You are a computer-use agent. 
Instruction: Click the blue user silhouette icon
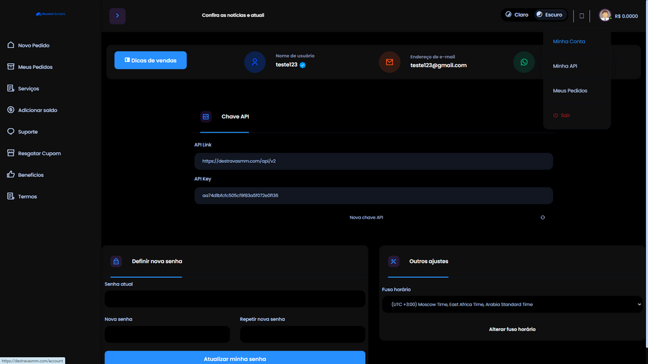[254, 62]
